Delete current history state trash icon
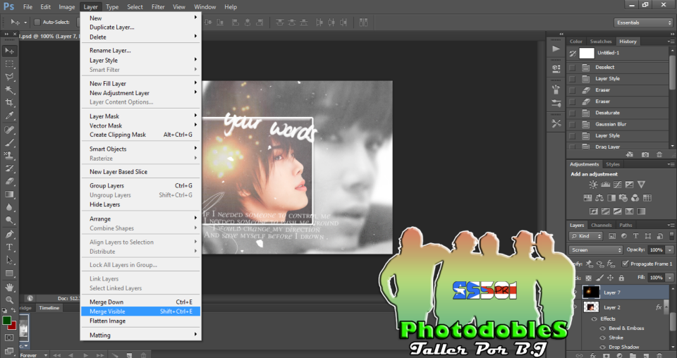Screen dimensions: 677x358 pyautogui.click(x=659, y=154)
